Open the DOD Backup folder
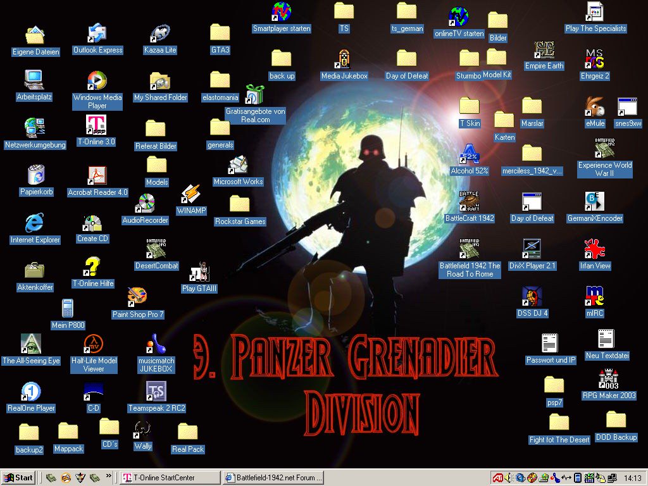The image size is (648, 486). coord(616,420)
